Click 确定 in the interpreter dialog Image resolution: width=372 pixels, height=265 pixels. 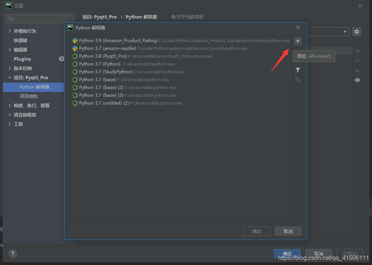pyautogui.click(x=257, y=231)
